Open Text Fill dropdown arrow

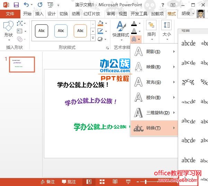click(x=139, y=24)
